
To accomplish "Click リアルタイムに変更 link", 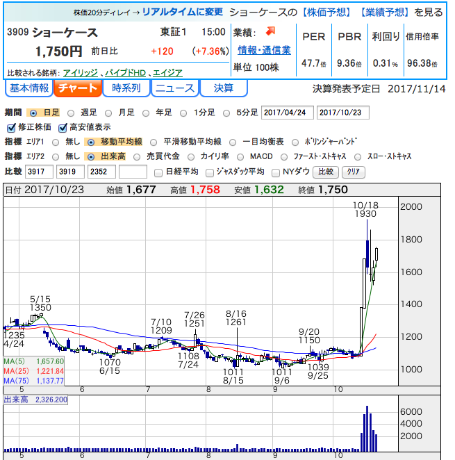I will click(x=183, y=12).
